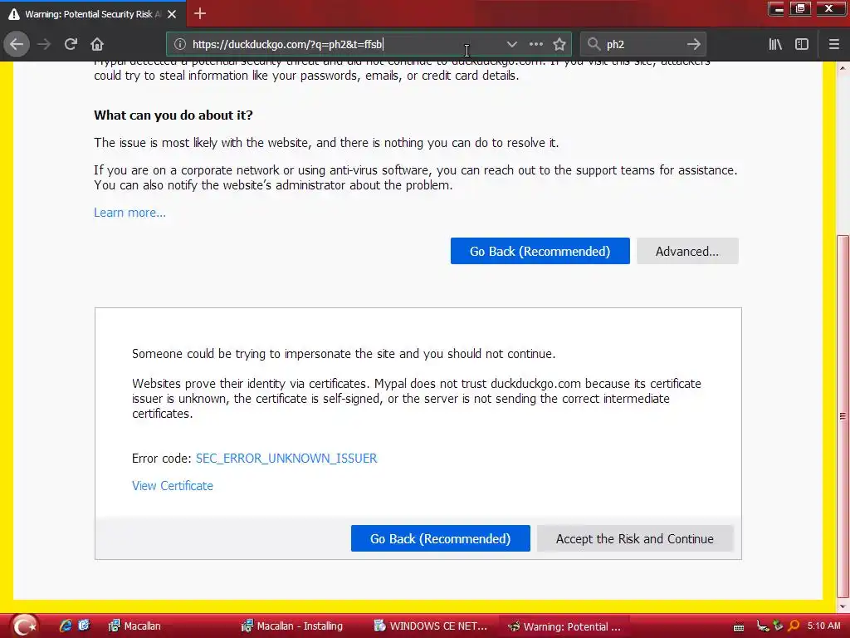Click the network connection tray icon
850x638 pixels.
[x=763, y=626]
